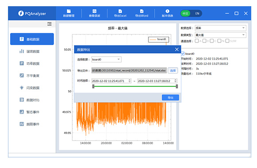Collapse sidebar with the hamburger menu icon
Viewport: 257px width, 168px height.
49,24
